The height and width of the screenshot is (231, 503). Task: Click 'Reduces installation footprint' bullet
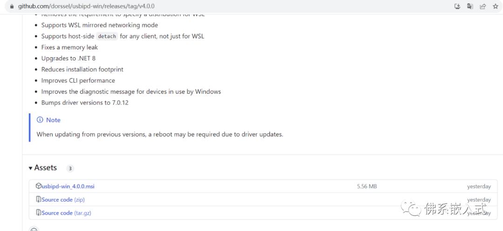pyautogui.click(x=82, y=69)
